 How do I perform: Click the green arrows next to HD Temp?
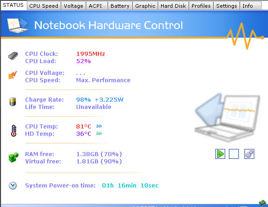tap(99, 133)
